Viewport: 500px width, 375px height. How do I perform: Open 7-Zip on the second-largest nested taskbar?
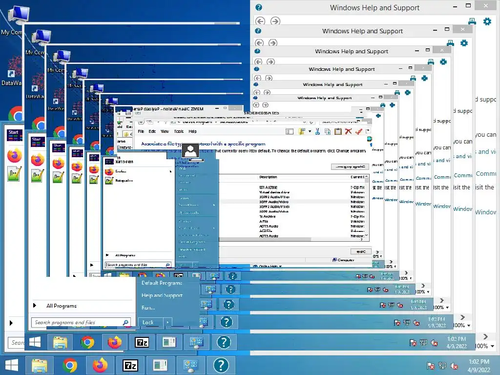pos(142,342)
